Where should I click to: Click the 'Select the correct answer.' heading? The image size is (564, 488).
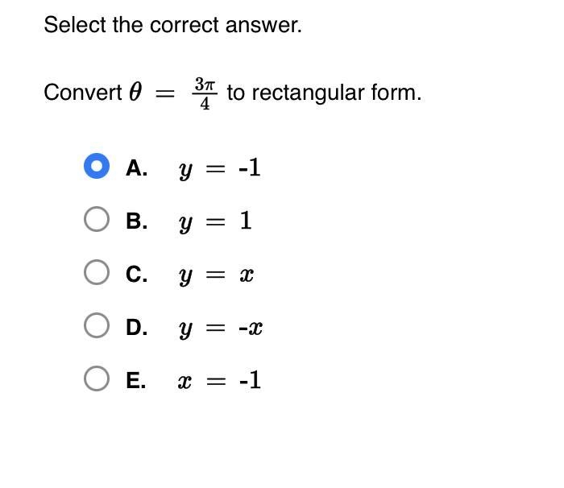pos(172,25)
